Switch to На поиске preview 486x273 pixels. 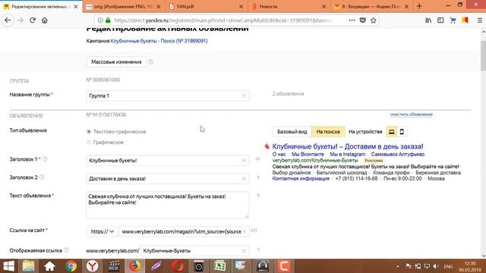tap(328, 131)
